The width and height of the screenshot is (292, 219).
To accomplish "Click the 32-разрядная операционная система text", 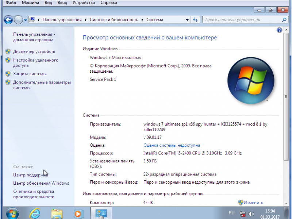I will point(180,174).
